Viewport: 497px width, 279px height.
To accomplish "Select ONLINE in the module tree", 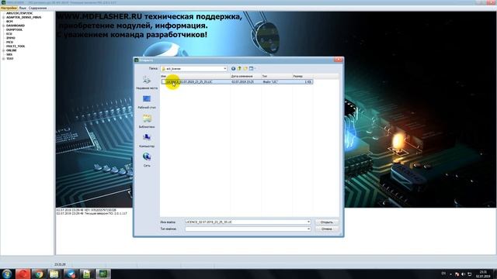I will pos(11,50).
